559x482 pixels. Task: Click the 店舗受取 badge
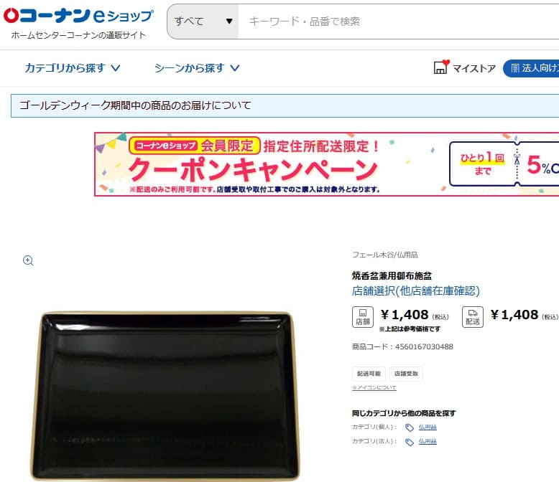pos(406,374)
